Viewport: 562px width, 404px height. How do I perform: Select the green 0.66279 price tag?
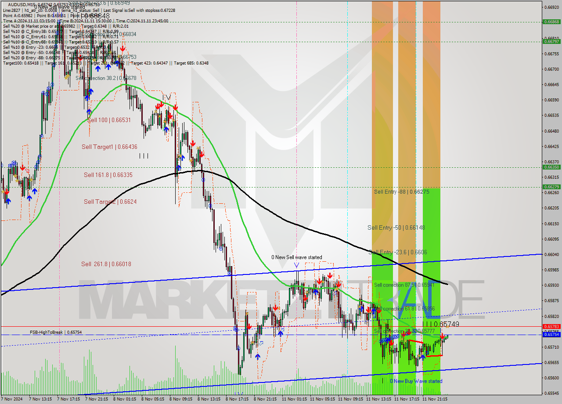[x=551, y=187]
